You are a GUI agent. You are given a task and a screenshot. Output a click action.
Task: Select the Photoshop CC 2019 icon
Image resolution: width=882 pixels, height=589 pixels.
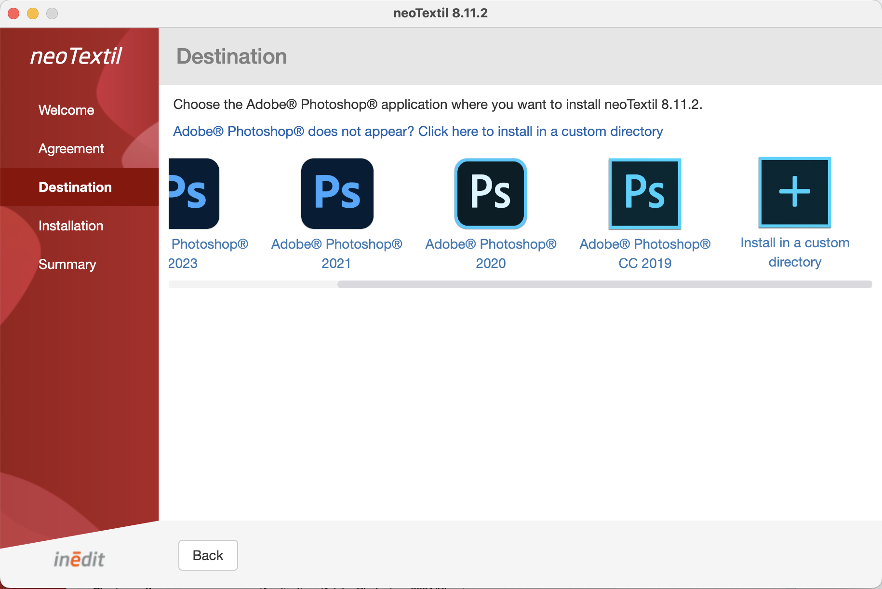point(645,193)
